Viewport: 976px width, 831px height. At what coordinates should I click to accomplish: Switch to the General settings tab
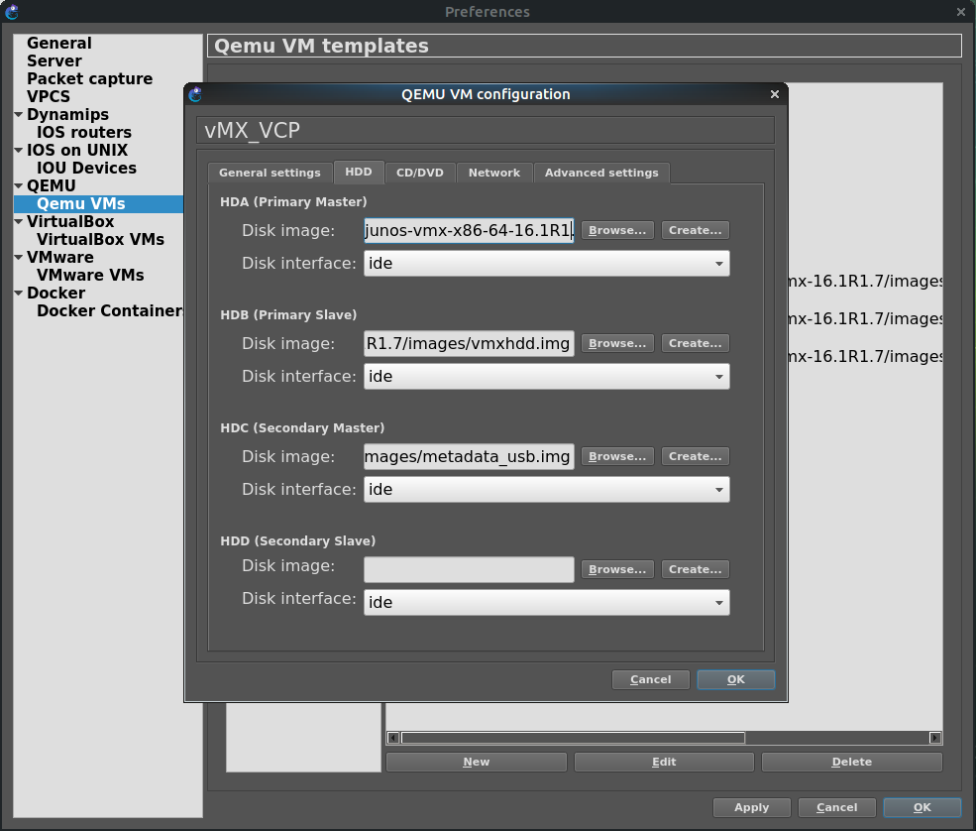coord(270,173)
